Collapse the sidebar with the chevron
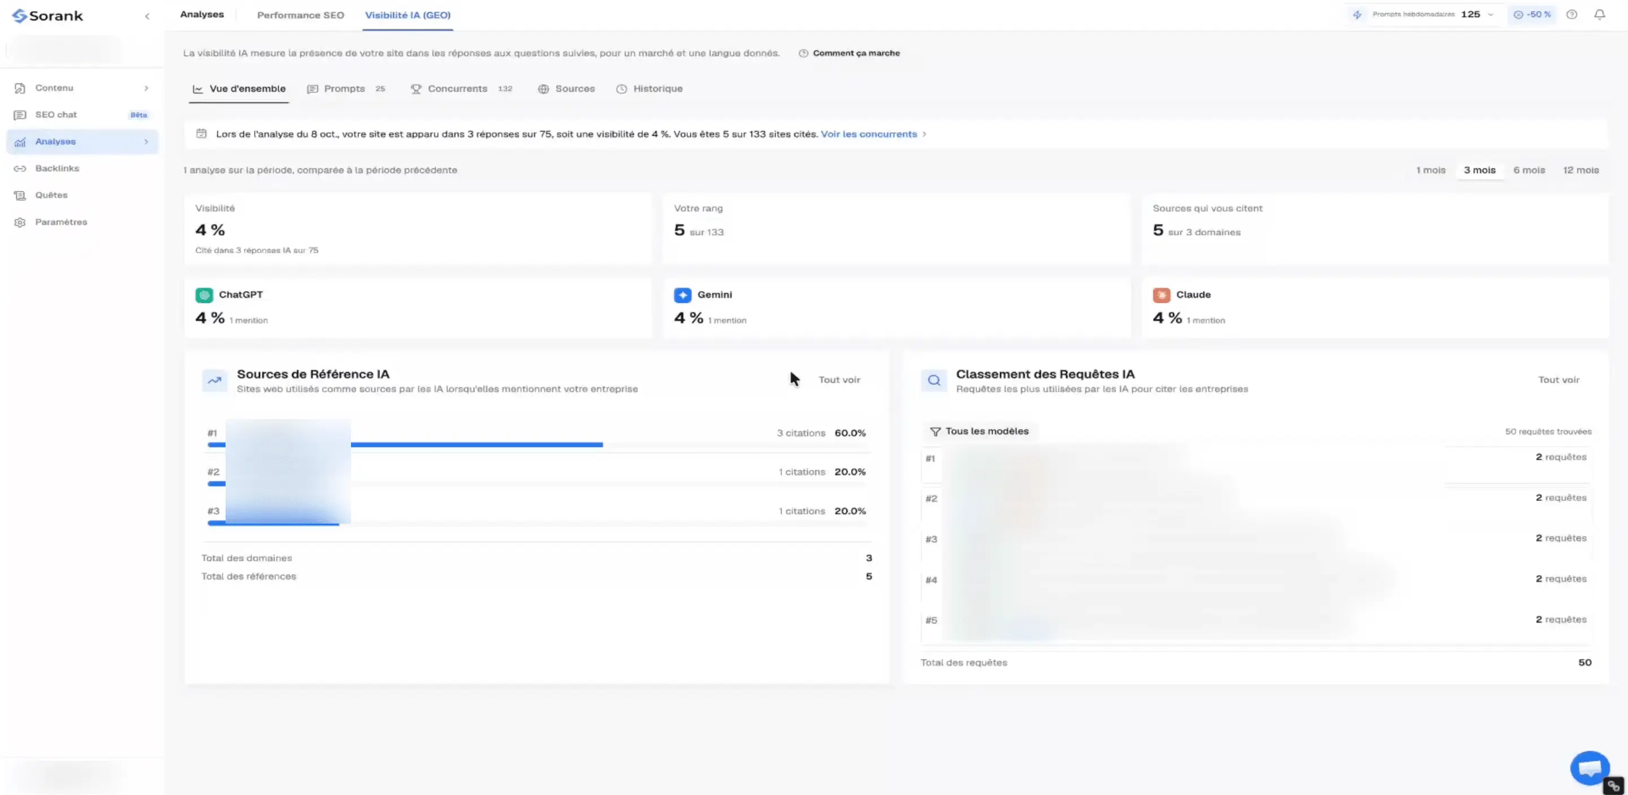Screen dimensions: 1628x795 147,16
